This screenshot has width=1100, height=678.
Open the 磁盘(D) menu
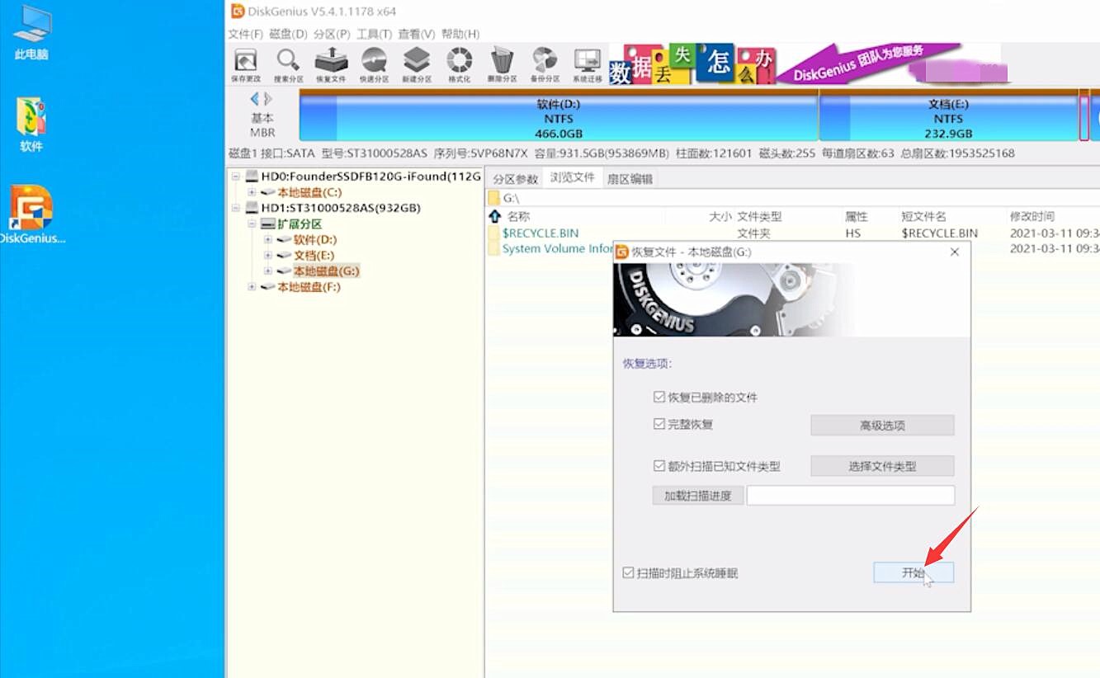(288, 34)
